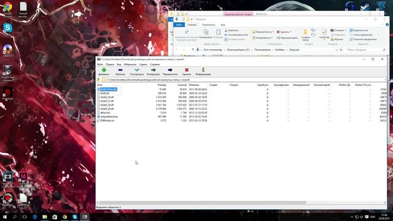This screenshot has width=393, height=221.
Task: Select the d3dx9_31.dll file row
Action: pyautogui.click(x=107, y=101)
